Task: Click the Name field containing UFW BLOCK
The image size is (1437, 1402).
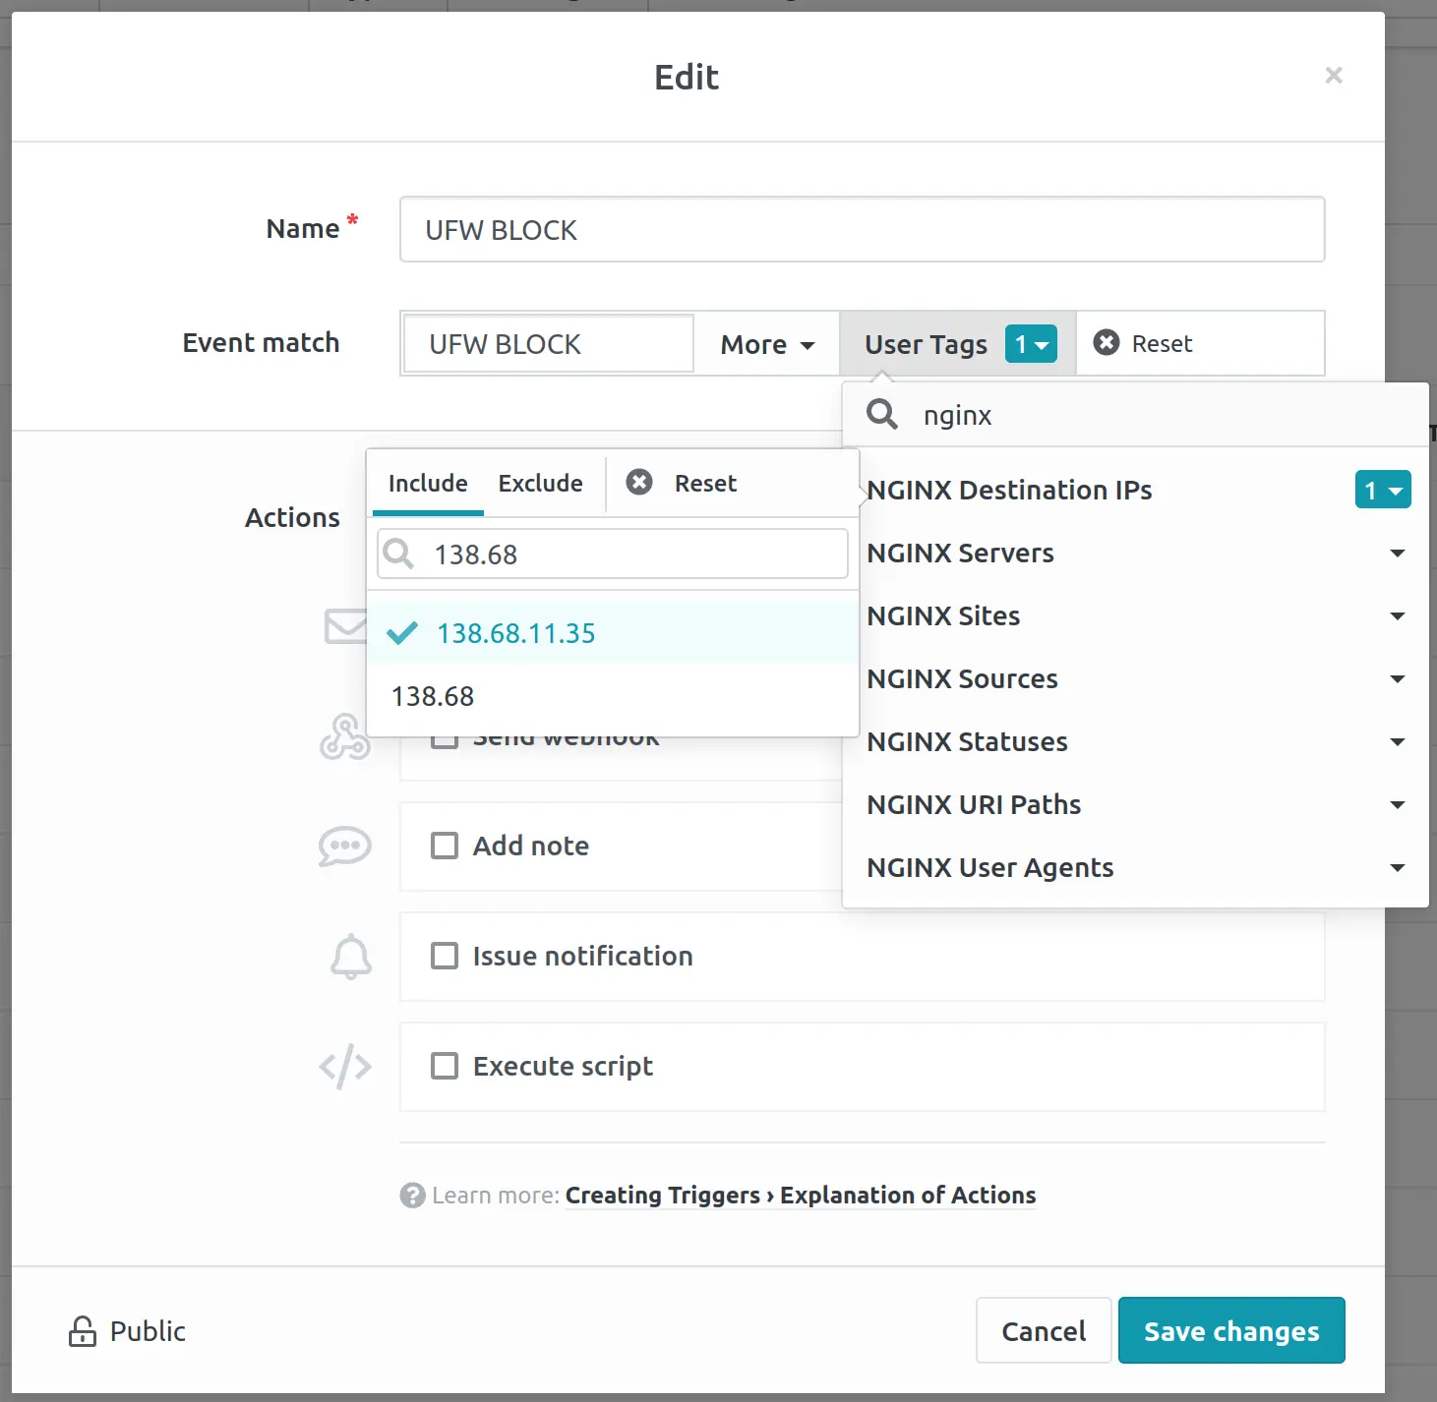Action: click(x=862, y=230)
